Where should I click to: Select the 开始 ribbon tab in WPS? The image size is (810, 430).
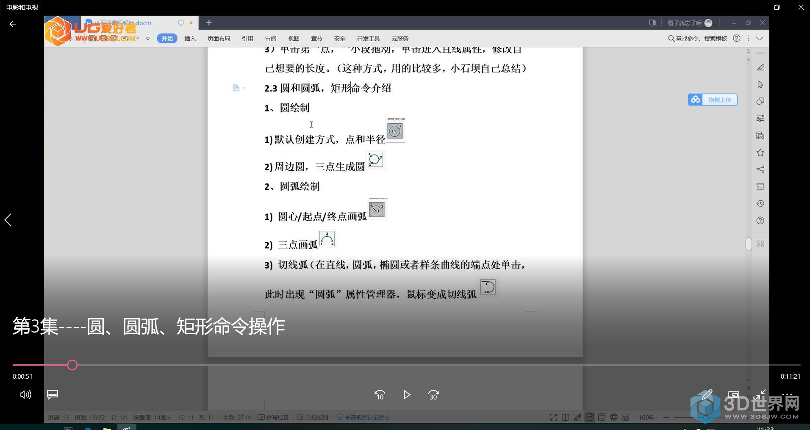click(x=167, y=39)
